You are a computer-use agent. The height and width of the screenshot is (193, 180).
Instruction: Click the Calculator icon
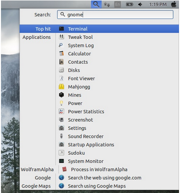(x=62, y=54)
